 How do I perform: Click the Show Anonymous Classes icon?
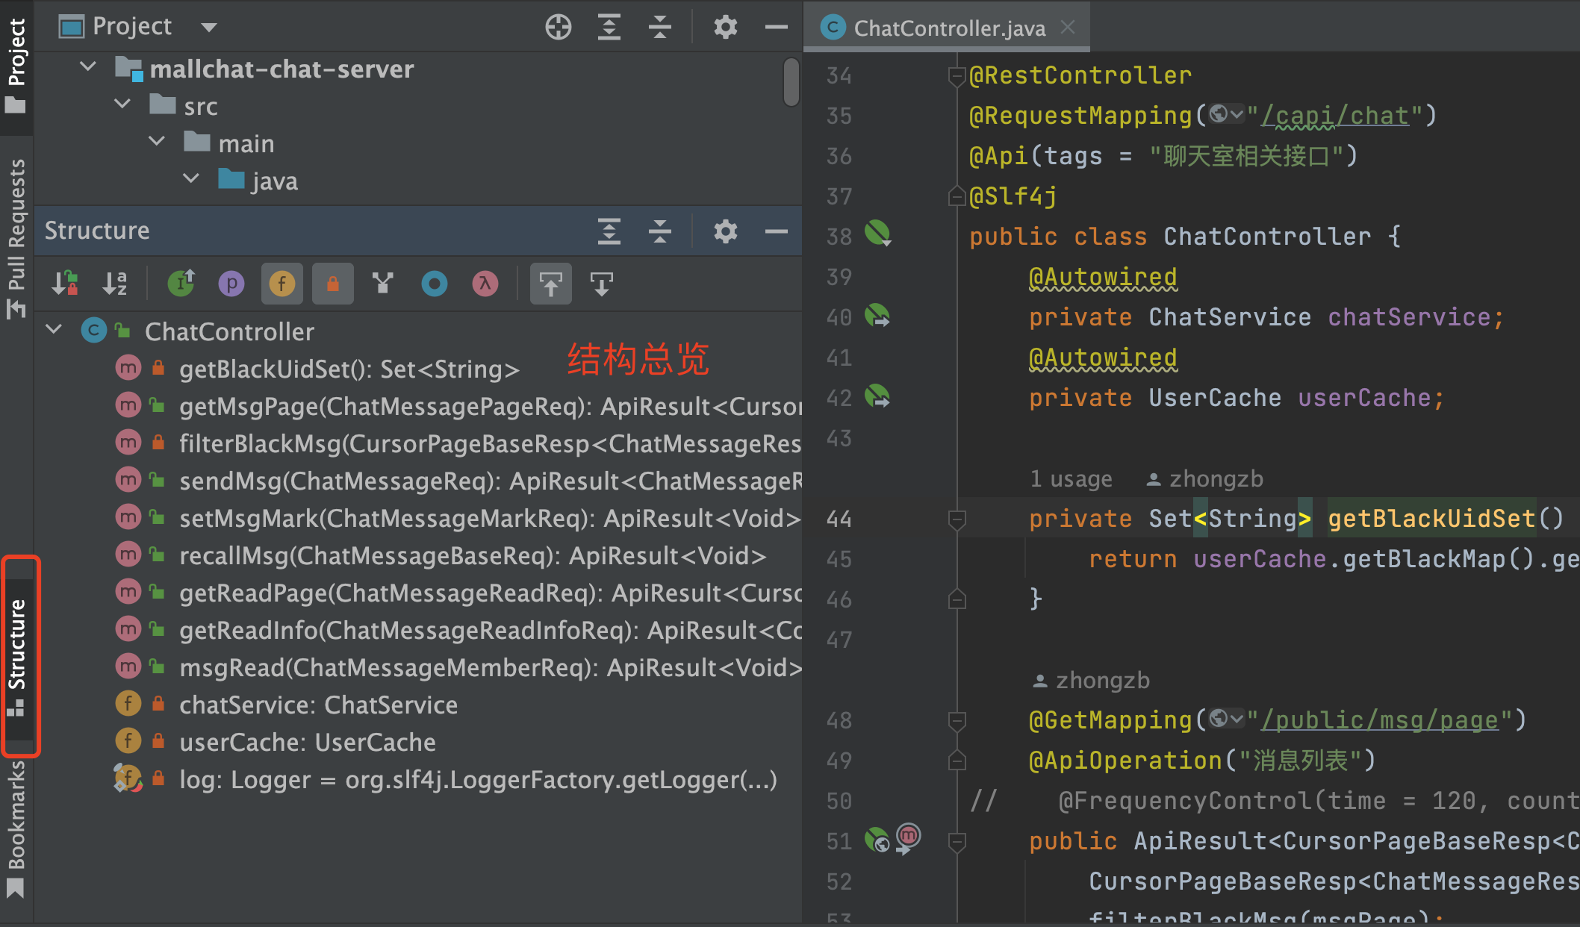click(434, 284)
